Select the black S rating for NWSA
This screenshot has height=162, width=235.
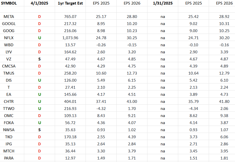(x=39, y=130)
